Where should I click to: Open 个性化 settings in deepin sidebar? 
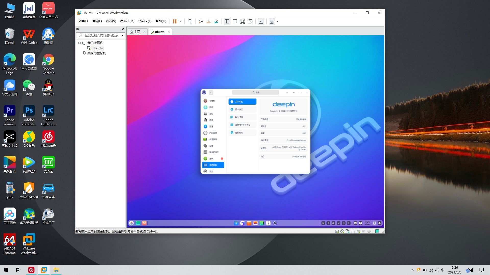click(213, 101)
